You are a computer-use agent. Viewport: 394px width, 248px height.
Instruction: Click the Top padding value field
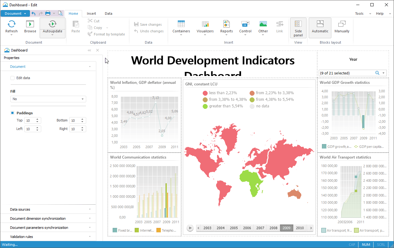click(x=30, y=121)
